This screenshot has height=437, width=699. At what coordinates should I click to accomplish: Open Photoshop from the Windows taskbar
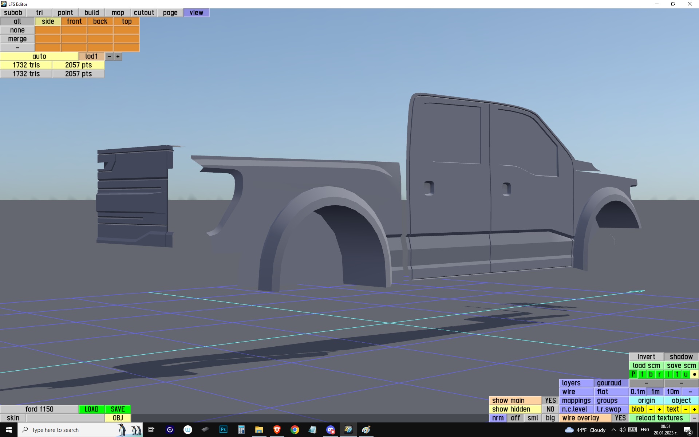tap(223, 430)
